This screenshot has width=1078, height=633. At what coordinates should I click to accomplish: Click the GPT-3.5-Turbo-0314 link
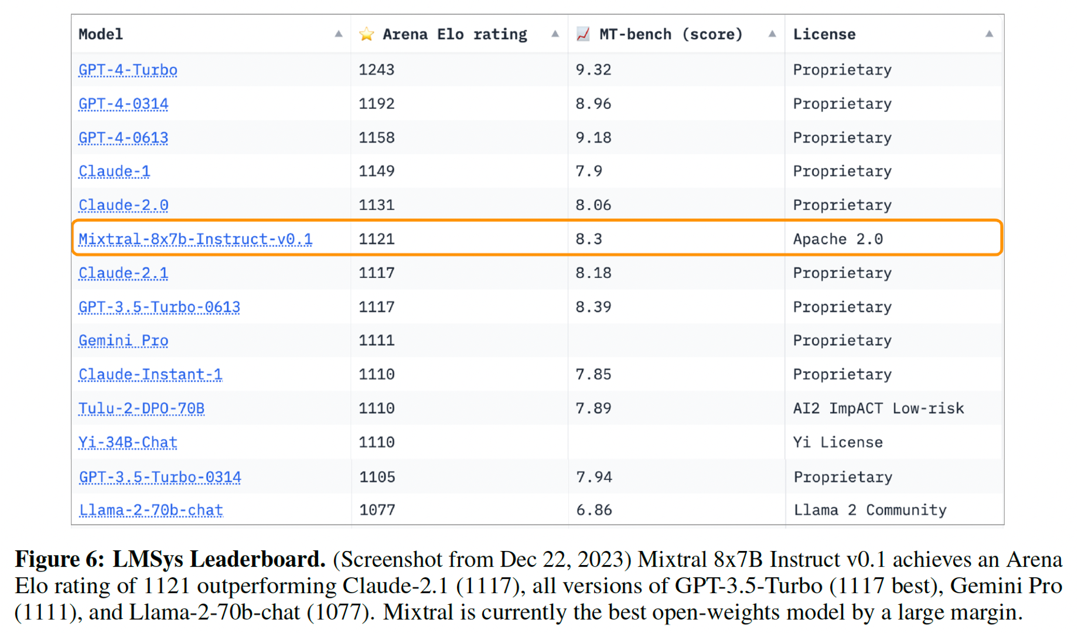[x=160, y=477]
